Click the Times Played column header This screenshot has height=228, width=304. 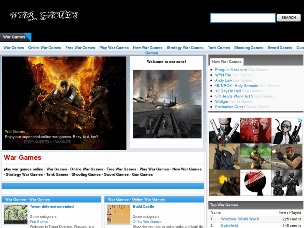tap(289, 213)
